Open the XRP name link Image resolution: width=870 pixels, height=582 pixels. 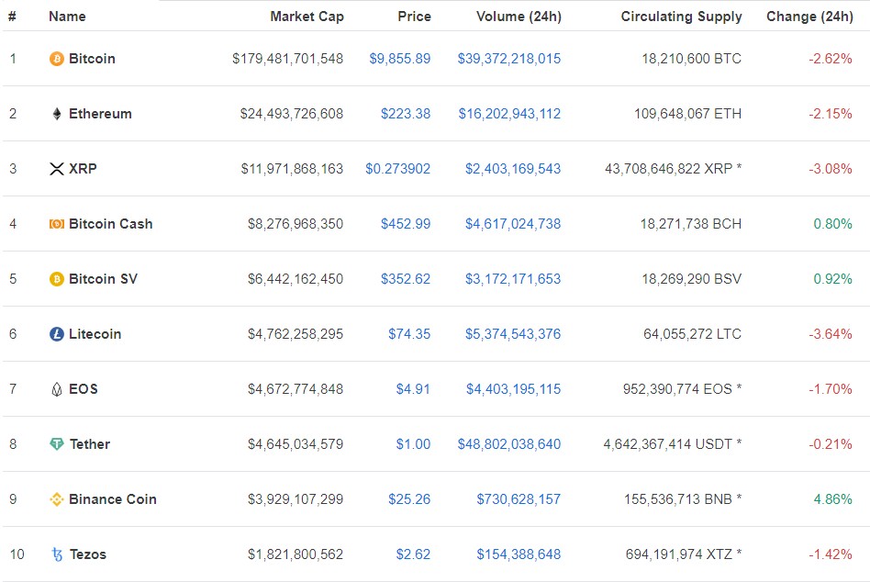click(x=83, y=169)
